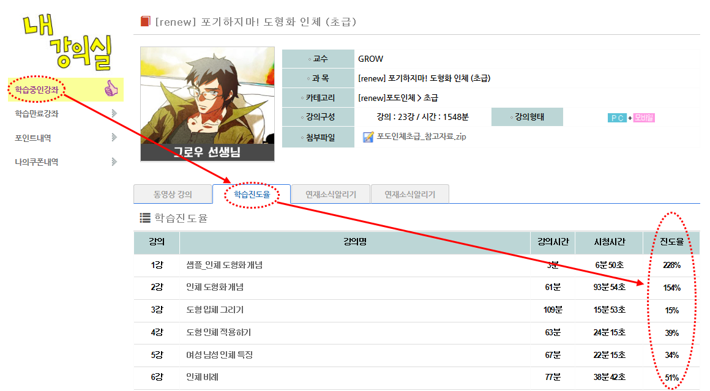710x391 pixels.
Task: Click the professor name GROW
Action: pos(370,59)
